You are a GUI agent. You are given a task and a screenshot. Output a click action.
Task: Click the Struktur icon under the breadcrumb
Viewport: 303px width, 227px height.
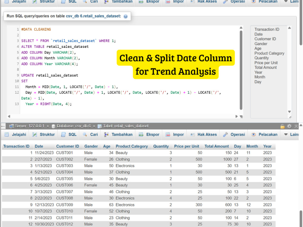click(35, 135)
